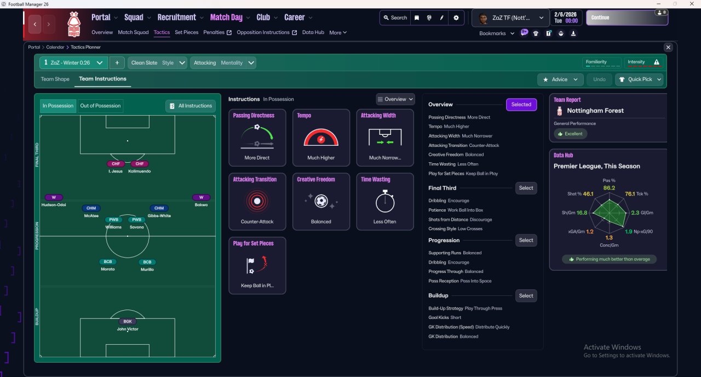Click the online users icon showing 8

click(x=661, y=12)
